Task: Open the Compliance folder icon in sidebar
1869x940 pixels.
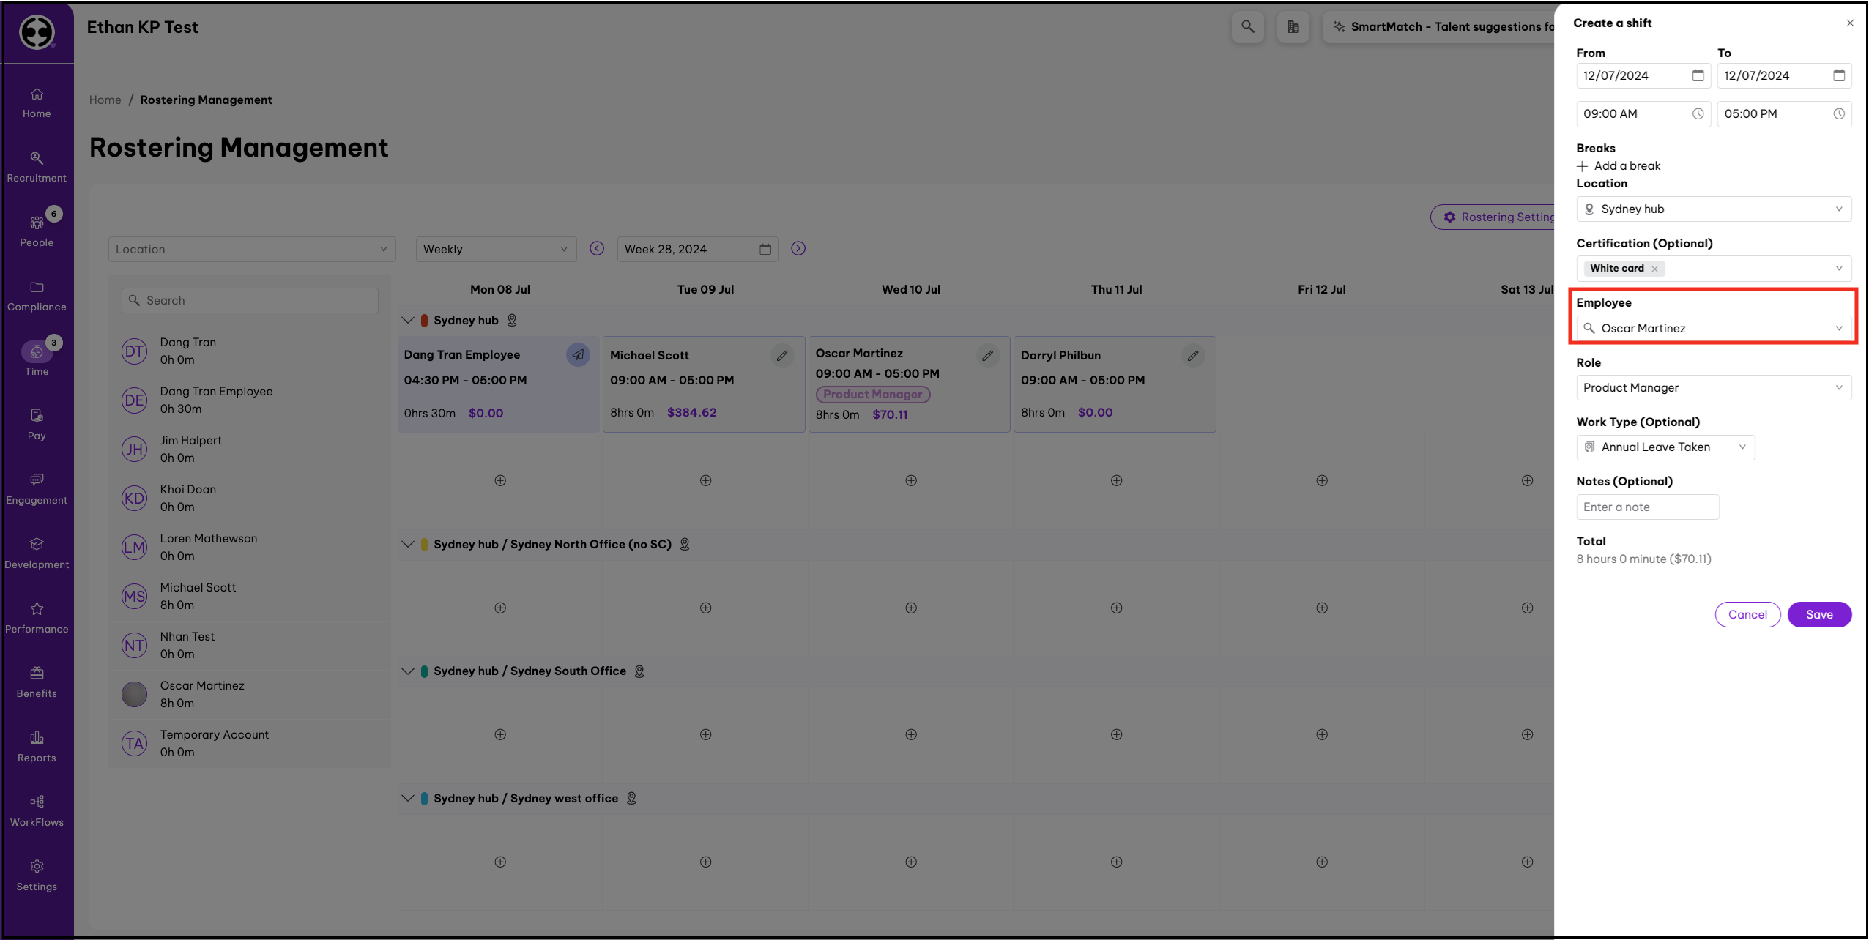Action: point(37,287)
